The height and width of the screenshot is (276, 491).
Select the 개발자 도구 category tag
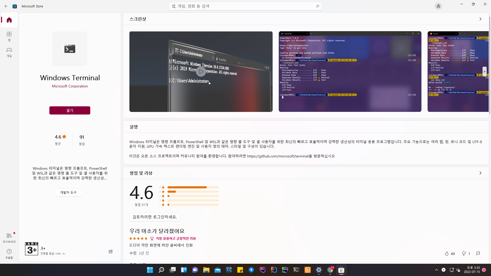click(68, 192)
